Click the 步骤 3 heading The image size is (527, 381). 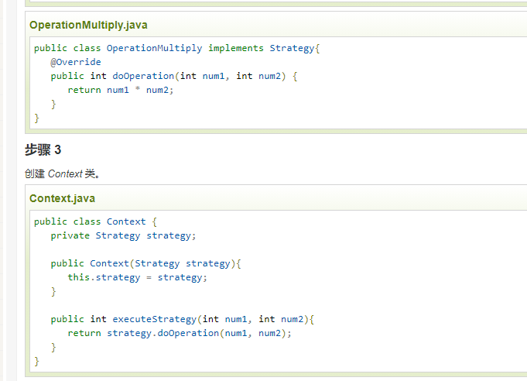point(43,149)
